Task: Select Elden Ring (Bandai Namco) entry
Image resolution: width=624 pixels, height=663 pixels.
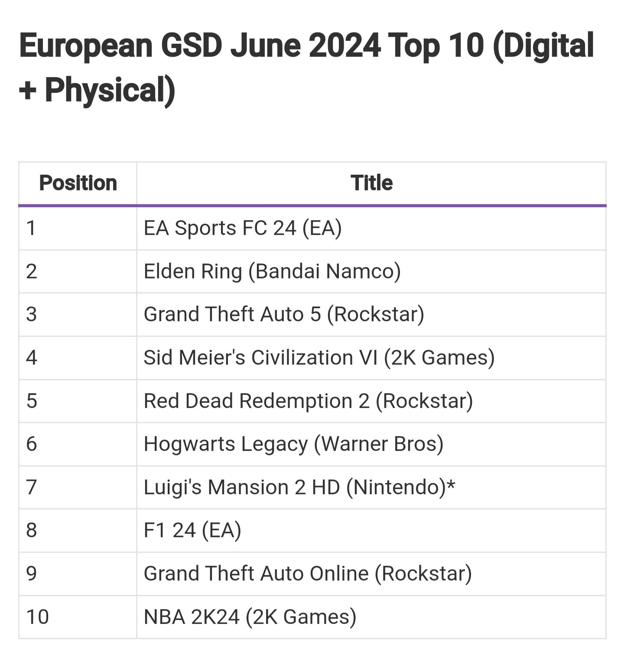Action: tap(272, 271)
